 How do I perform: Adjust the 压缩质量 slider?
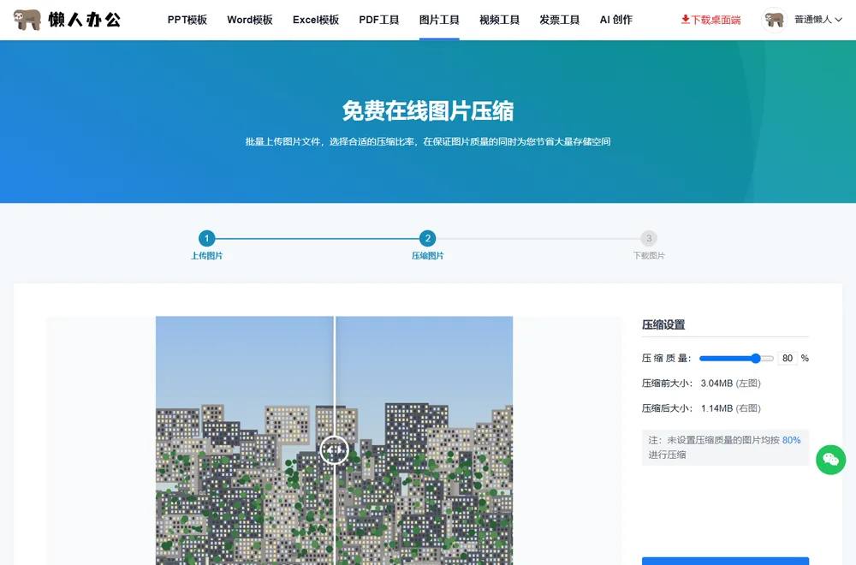(x=736, y=358)
